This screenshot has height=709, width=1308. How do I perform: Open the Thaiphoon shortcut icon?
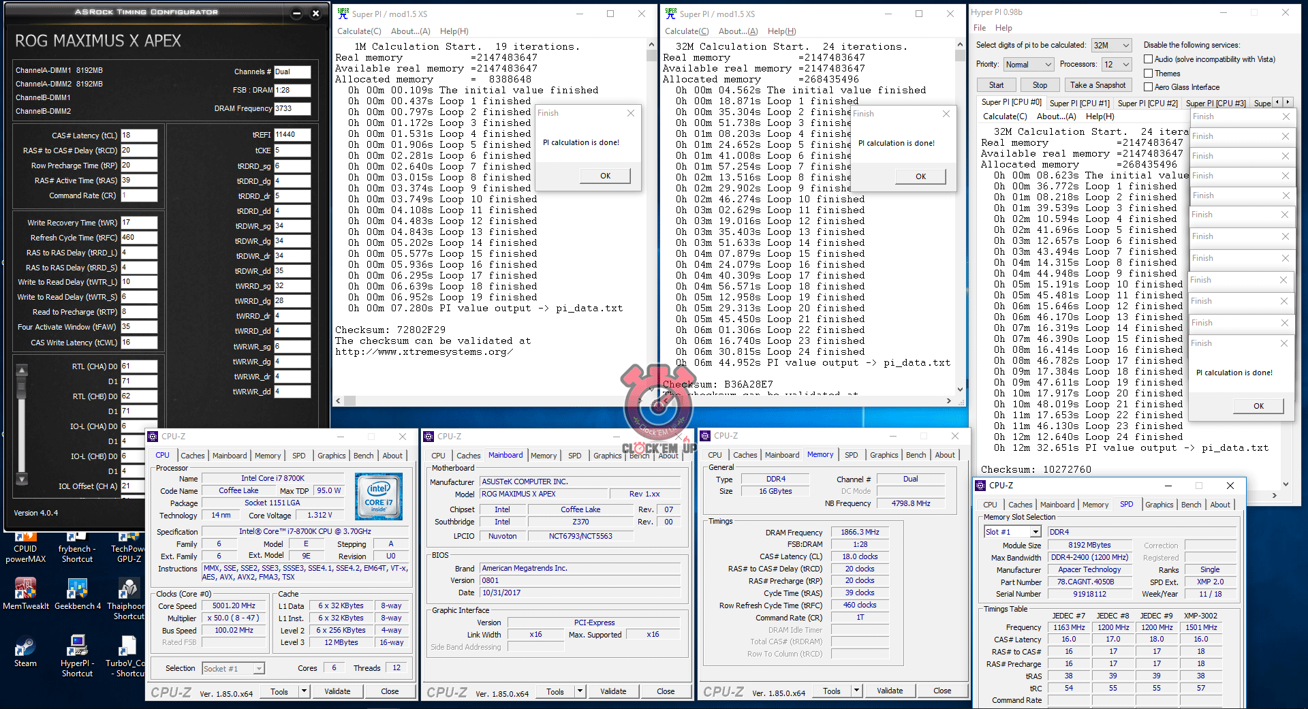pyautogui.click(x=128, y=590)
